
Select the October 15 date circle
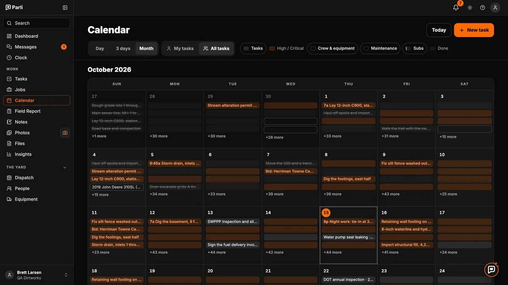tap(326, 213)
